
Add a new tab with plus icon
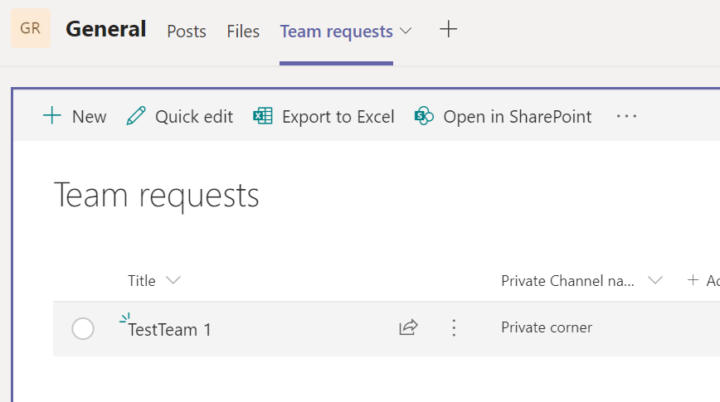(x=448, y=30)
